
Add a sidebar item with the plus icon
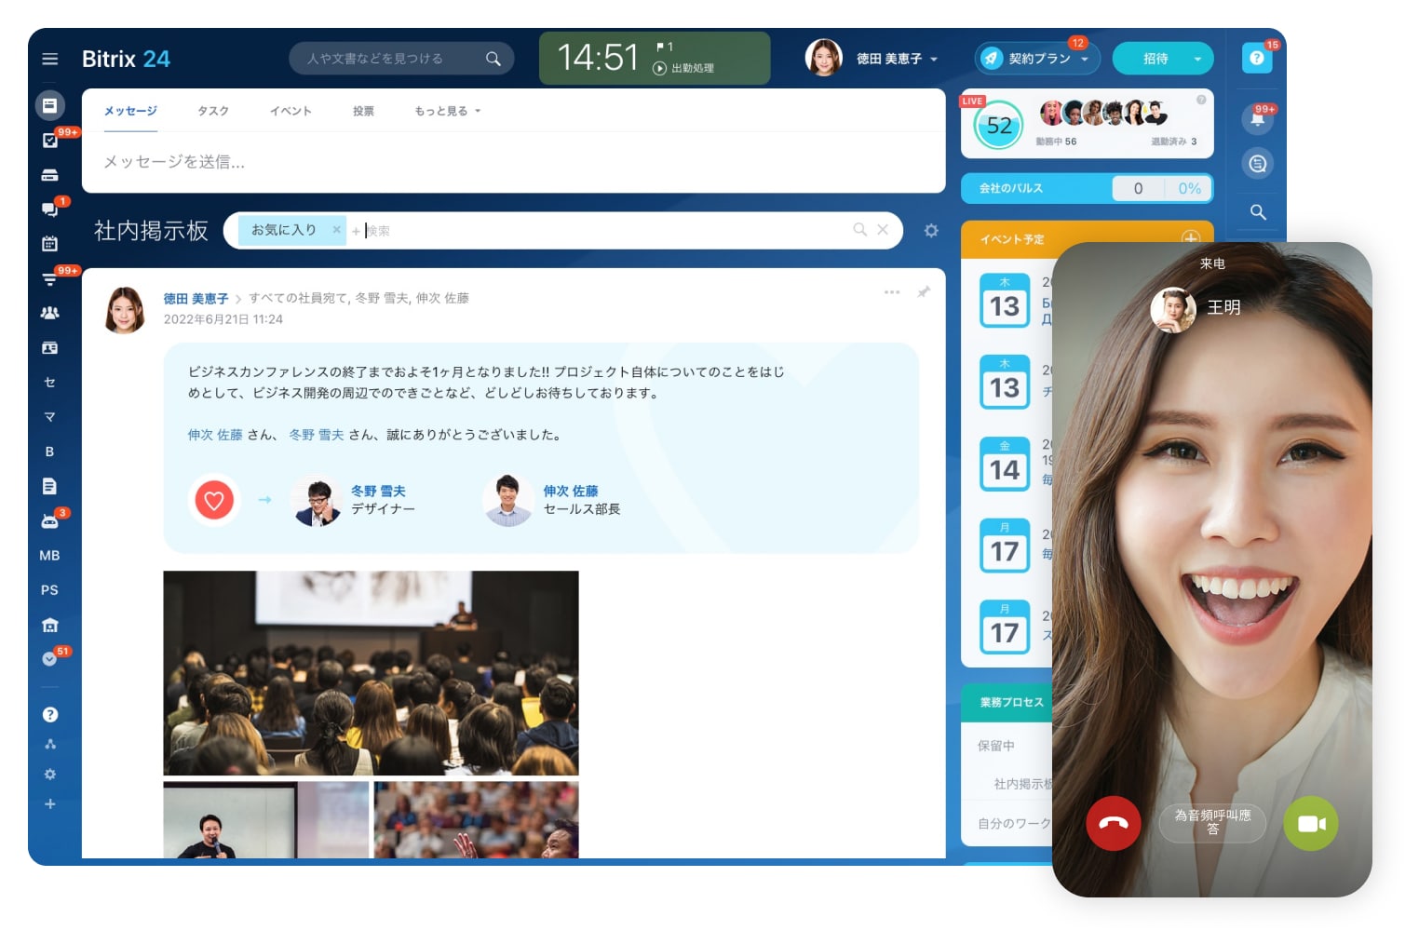click(x=50, y=803)
